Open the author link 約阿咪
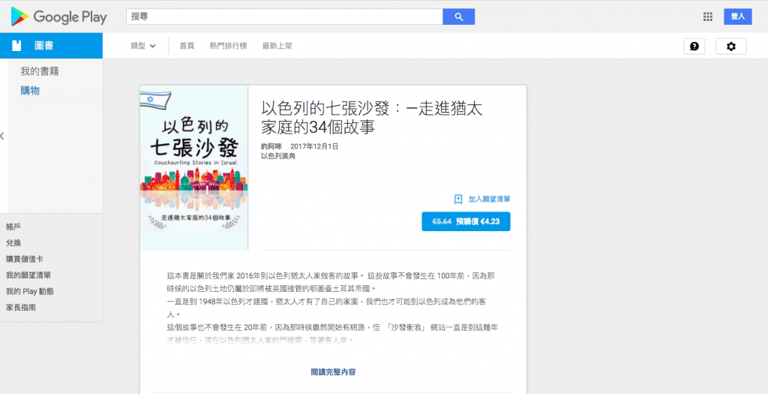Screen dimensions: 768x394 [x=271, y=146]
